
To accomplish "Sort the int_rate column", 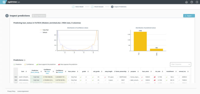I will coord(162,71).
